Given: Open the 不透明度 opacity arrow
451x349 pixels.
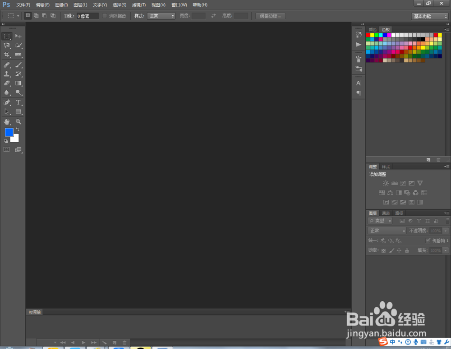Looking at the screenshot, I should point(446,231).
